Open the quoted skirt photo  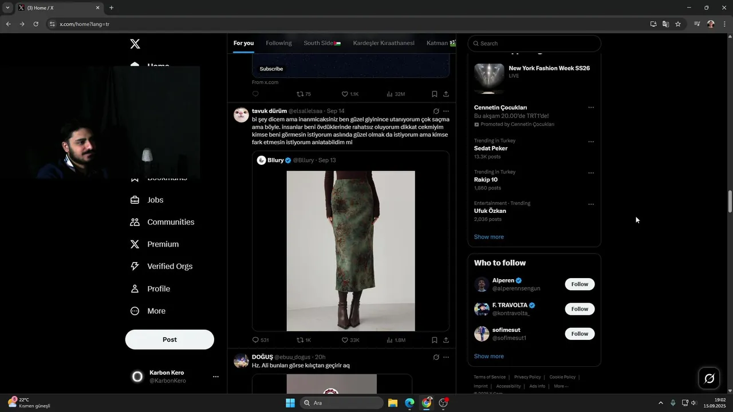click(350, 251)
